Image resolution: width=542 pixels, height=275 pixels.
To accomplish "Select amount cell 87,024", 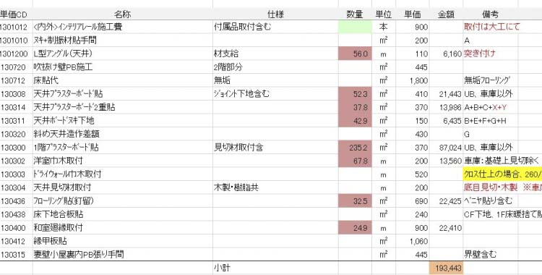I will (446, 148).
